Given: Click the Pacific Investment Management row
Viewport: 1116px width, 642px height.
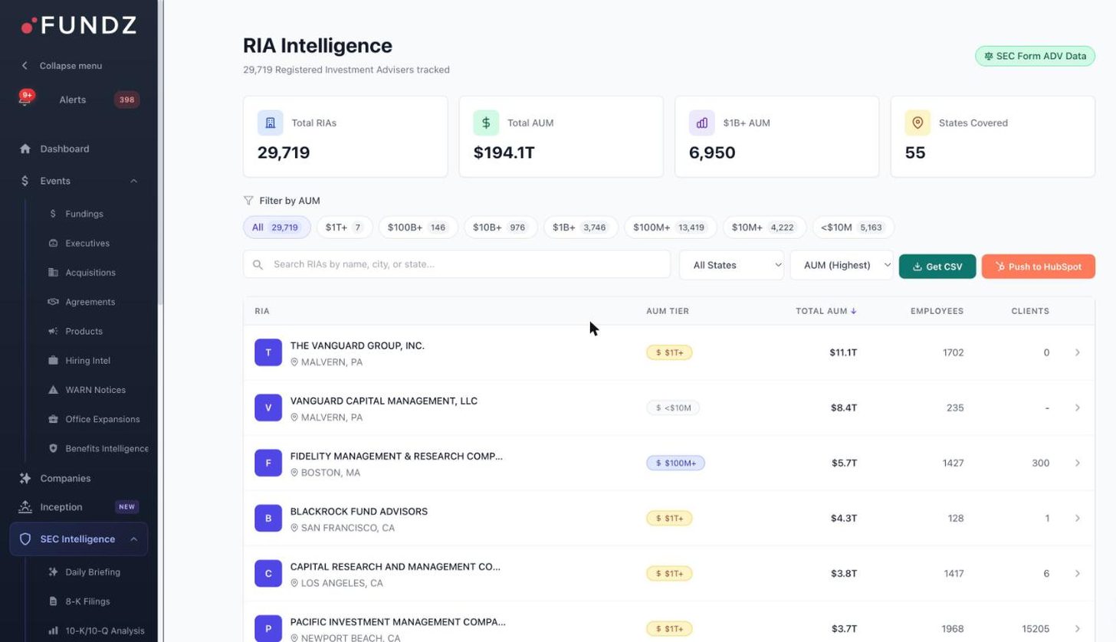Looking at the screenshot, I should tap(668, 621).
